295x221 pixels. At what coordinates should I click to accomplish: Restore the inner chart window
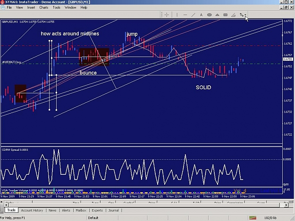tap(287, 8)
